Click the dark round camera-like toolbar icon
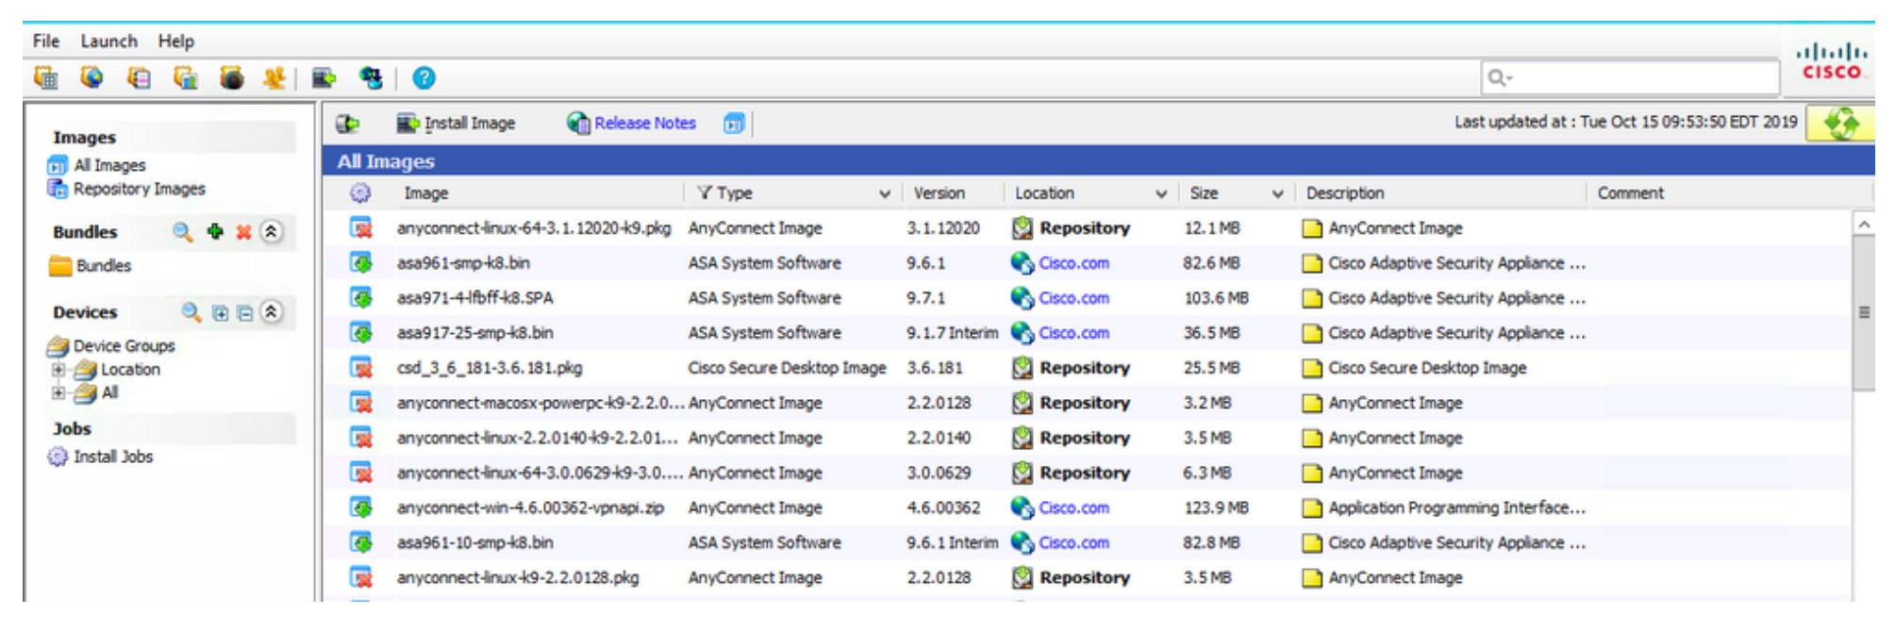 pyautogui.click(x=232, y=77)
